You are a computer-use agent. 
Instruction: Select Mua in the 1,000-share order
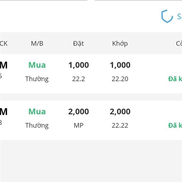tap(37, 65)
